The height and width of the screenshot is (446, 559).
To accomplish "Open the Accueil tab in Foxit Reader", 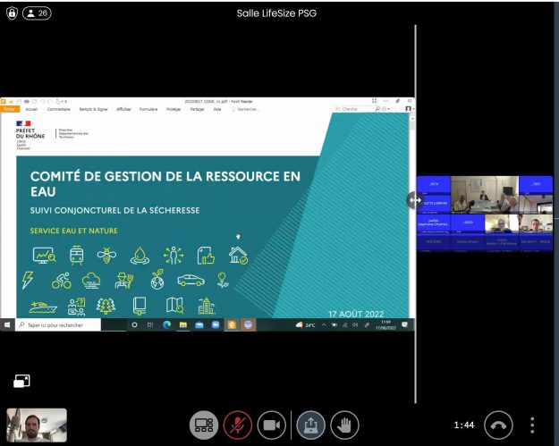I will 31,109.
